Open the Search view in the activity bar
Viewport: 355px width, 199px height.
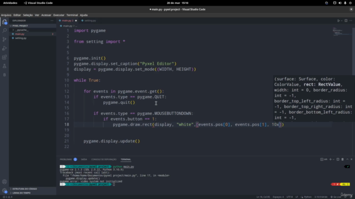click(4, 30)
